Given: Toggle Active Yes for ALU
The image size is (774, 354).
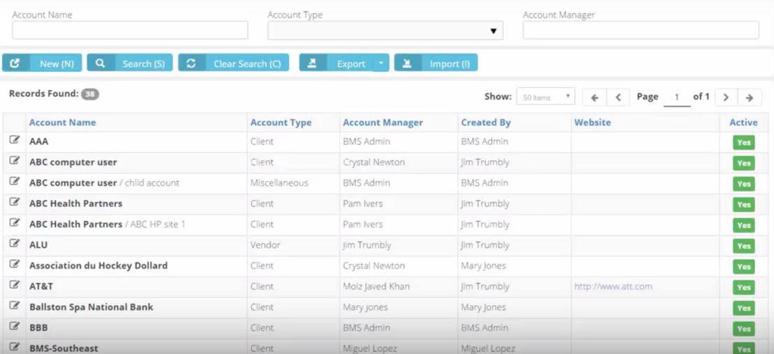Looking at the screenshot, I should pyautogui.click(x=743, y=246).
